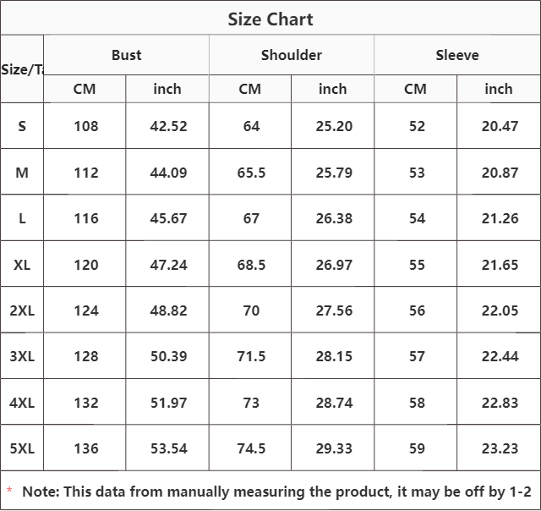Click the M size row label
This screenshot has width=541, height=511.
(22, 173)
